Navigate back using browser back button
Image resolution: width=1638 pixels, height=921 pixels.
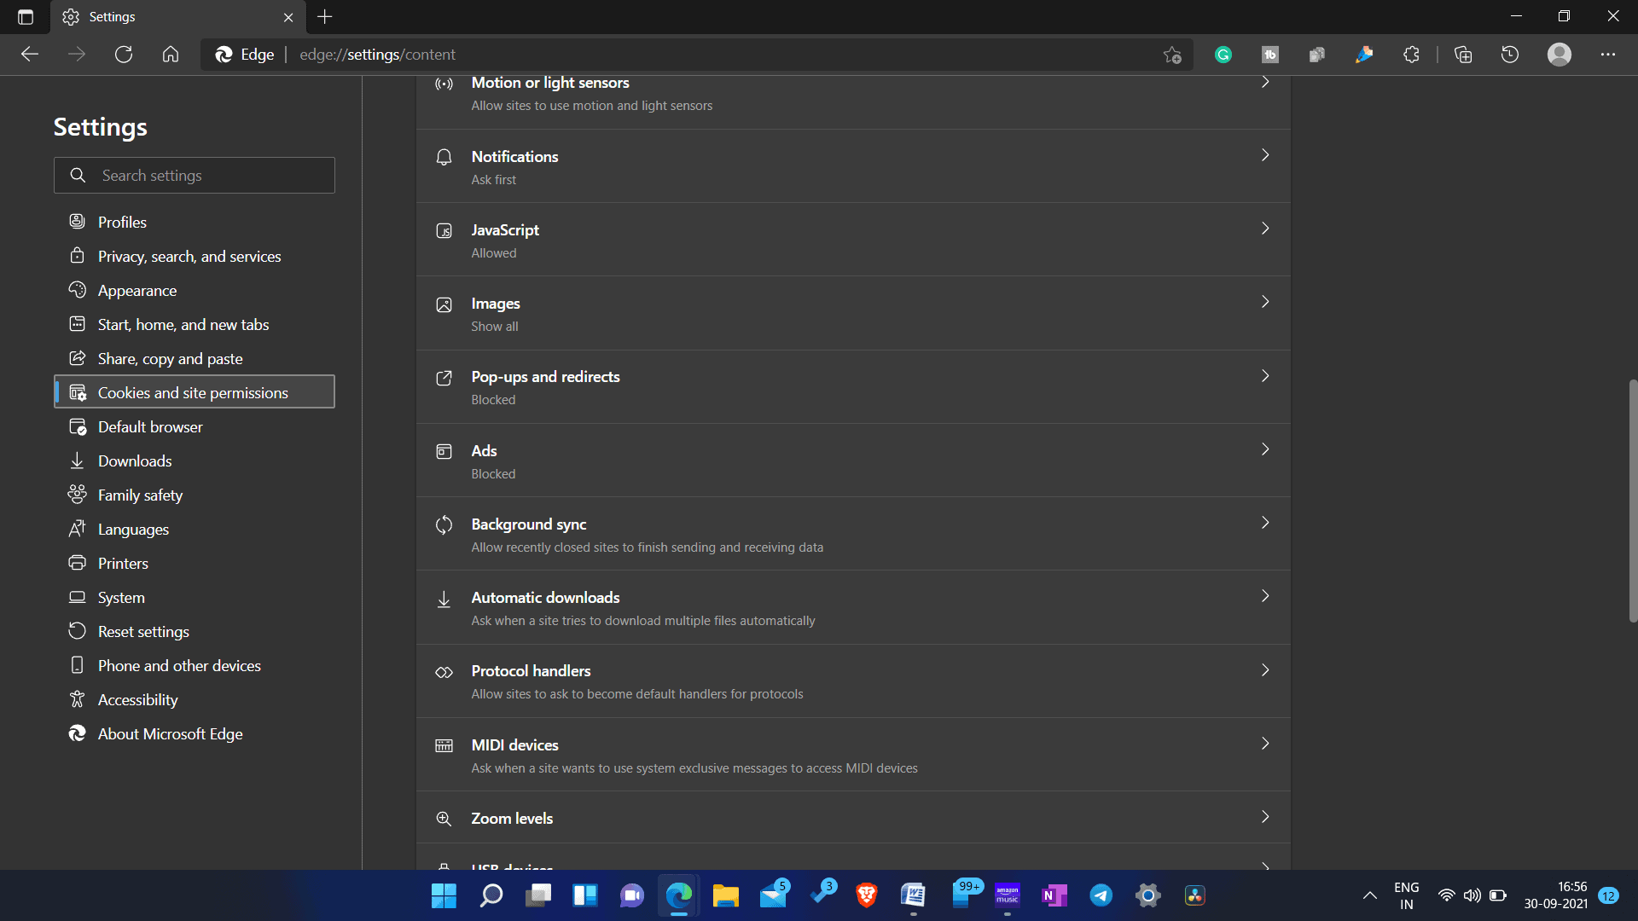click(x=31, y=54)
